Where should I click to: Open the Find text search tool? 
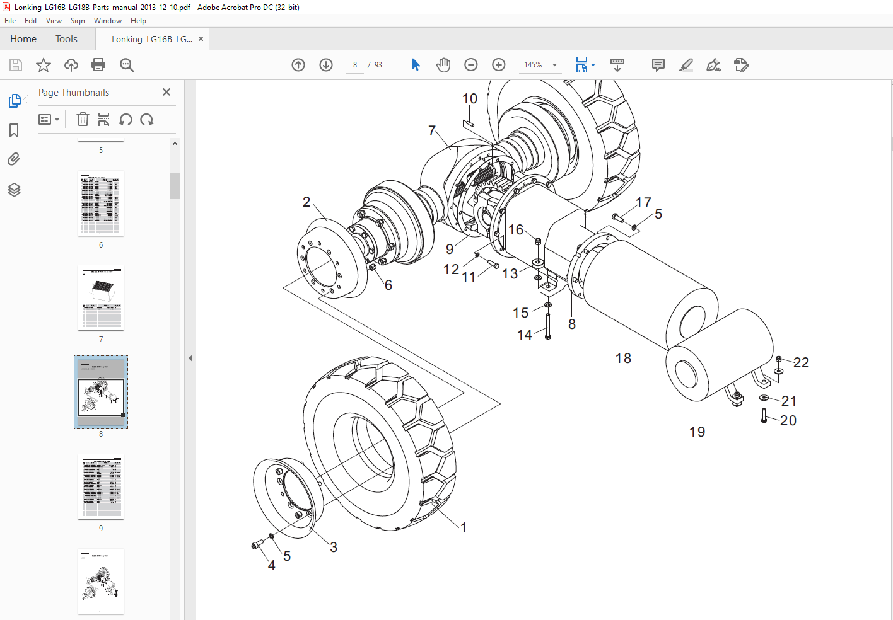(127, 65)
